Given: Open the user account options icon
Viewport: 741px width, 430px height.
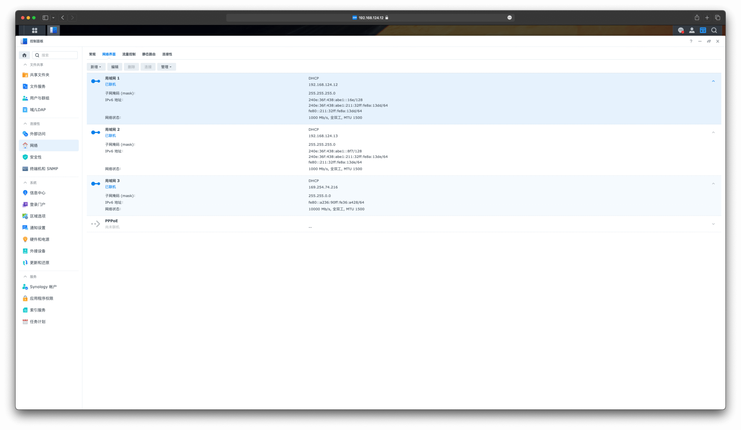Looking at the screenshot, I should [x=692, y=30].
